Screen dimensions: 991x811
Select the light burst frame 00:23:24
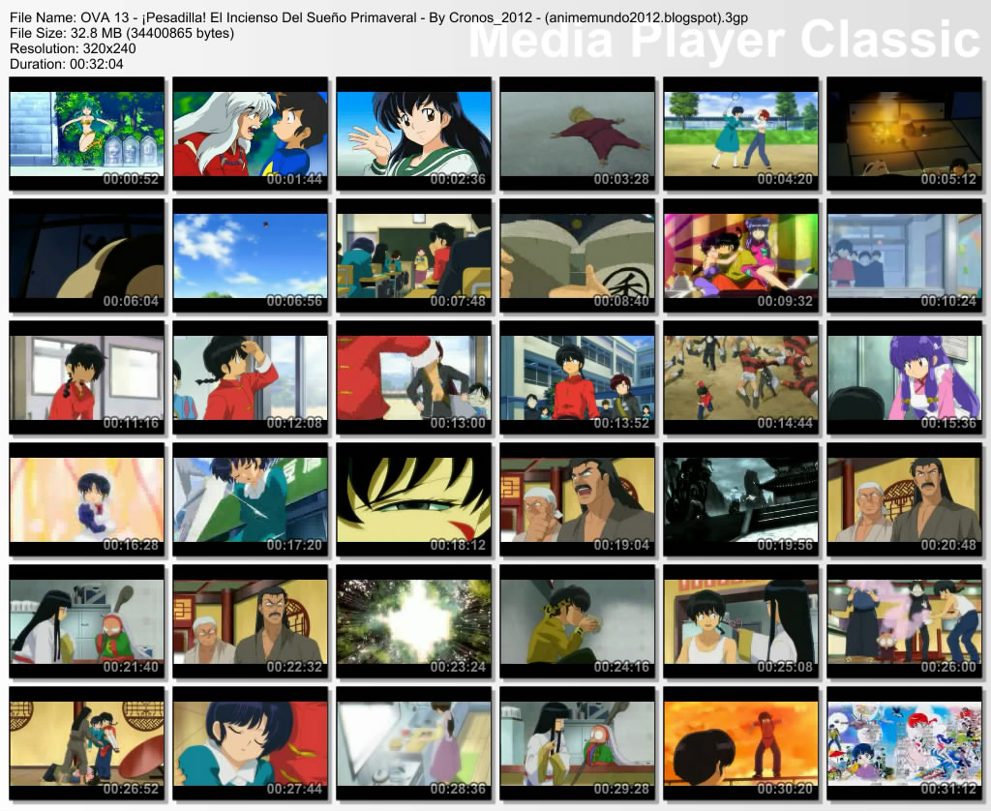coord(414,621)
